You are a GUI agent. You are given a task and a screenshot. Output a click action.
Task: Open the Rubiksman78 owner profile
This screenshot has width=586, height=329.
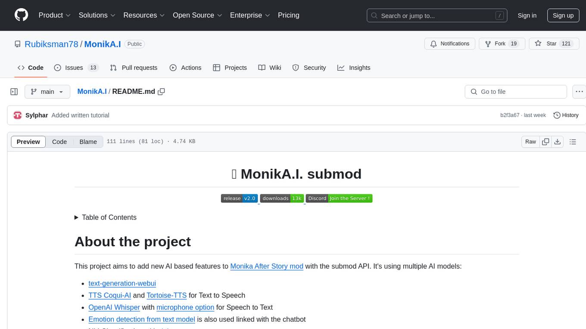51,44
